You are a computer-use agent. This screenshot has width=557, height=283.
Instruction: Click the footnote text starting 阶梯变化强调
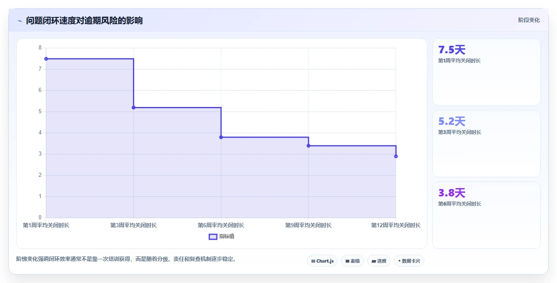pos(128,259)
